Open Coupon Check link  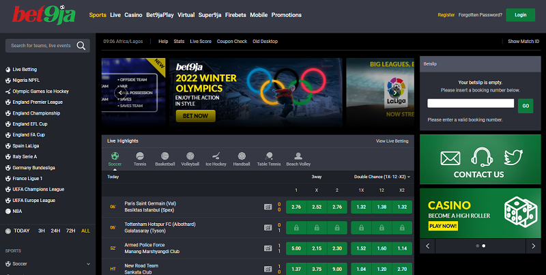tap(232, 42)
